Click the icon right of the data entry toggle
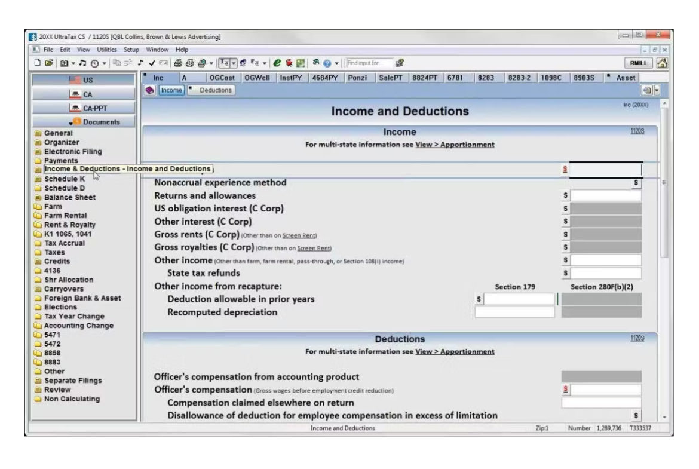 pyautogui.click(x=243, y=63)
